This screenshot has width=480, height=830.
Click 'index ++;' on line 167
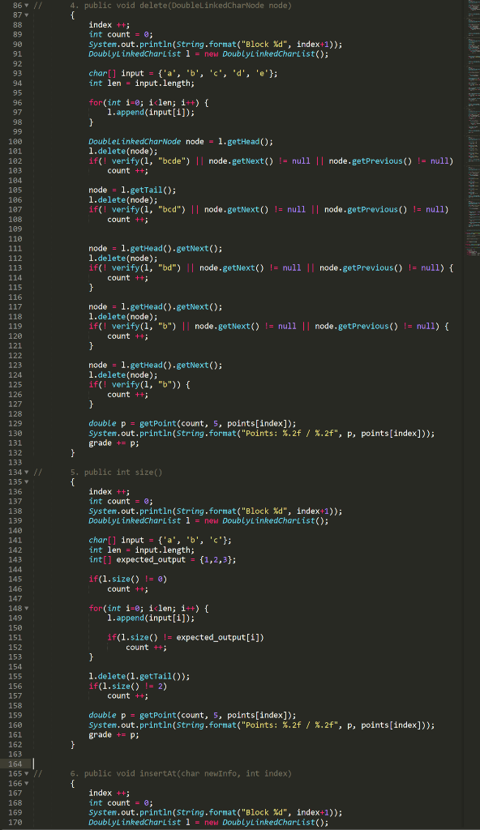109,793
